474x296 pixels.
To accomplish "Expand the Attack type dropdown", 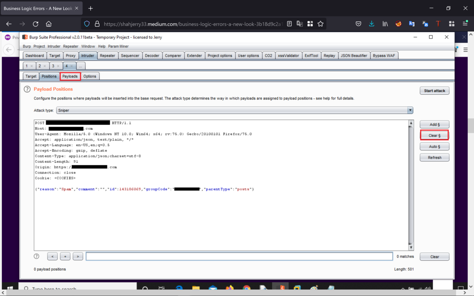I will pyautogui.click(x=410, y=111).
